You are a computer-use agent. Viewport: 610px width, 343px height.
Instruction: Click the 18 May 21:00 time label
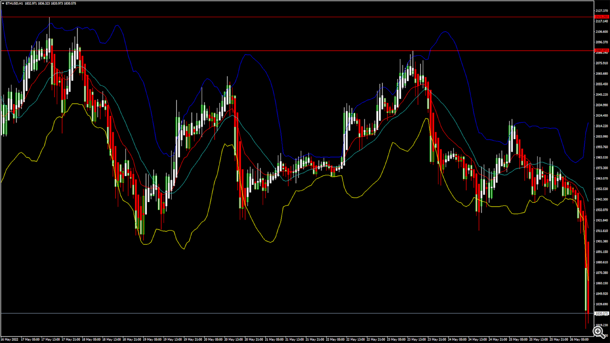(x=132, y=339)
